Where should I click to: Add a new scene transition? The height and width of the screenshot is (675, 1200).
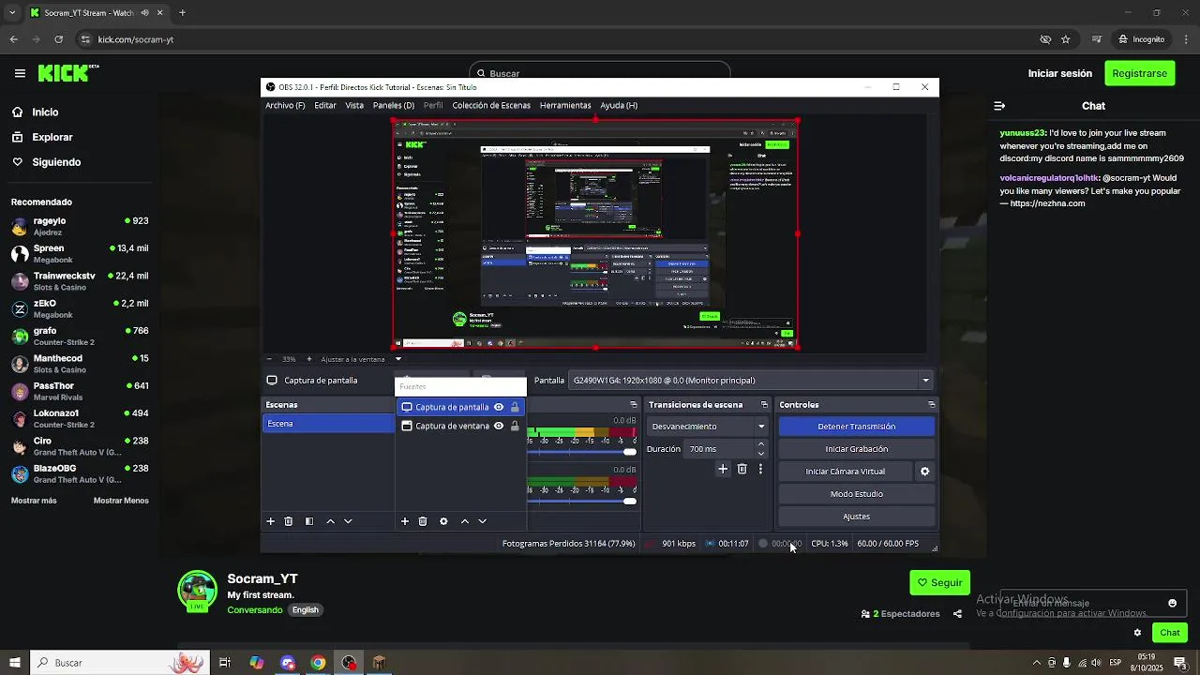point(723,469)
